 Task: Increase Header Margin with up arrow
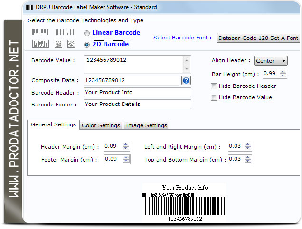coord(125,144)
